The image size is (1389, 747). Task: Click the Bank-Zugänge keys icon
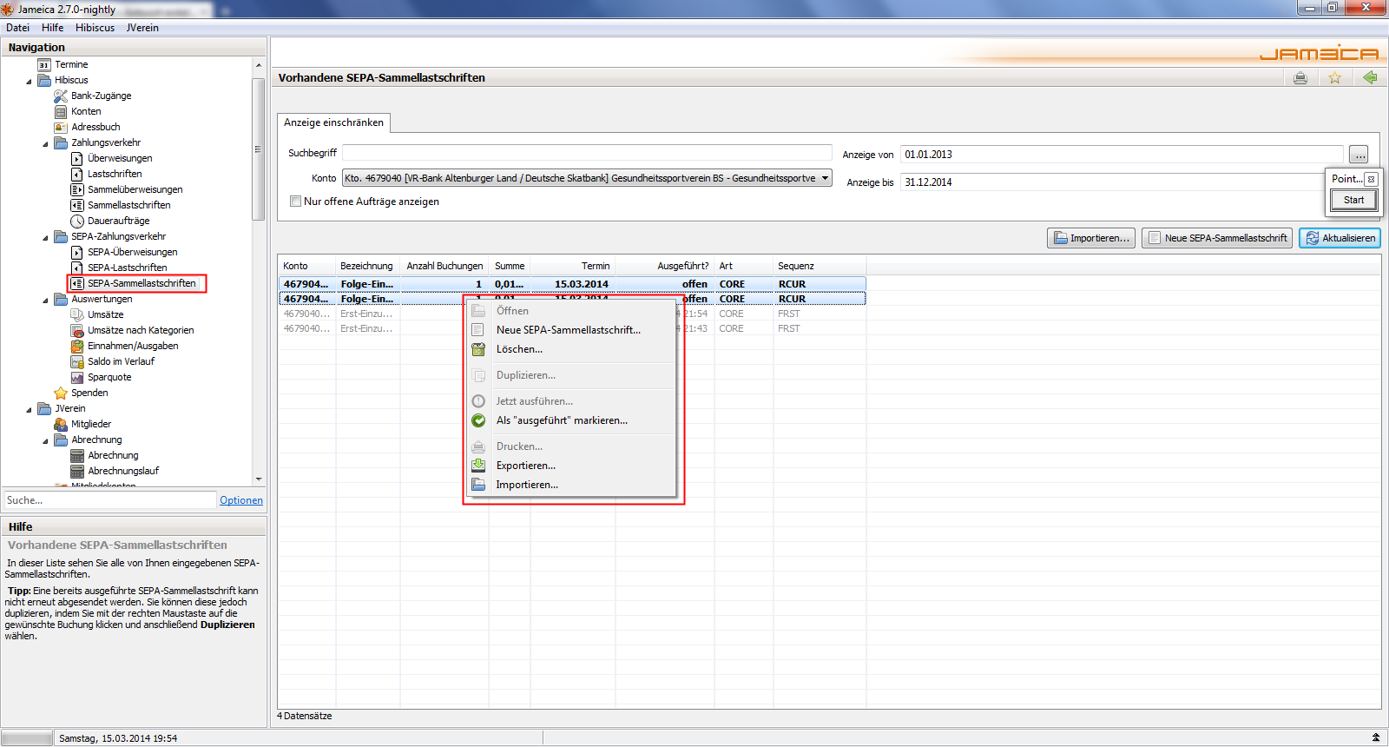click(x=61, y=96)
